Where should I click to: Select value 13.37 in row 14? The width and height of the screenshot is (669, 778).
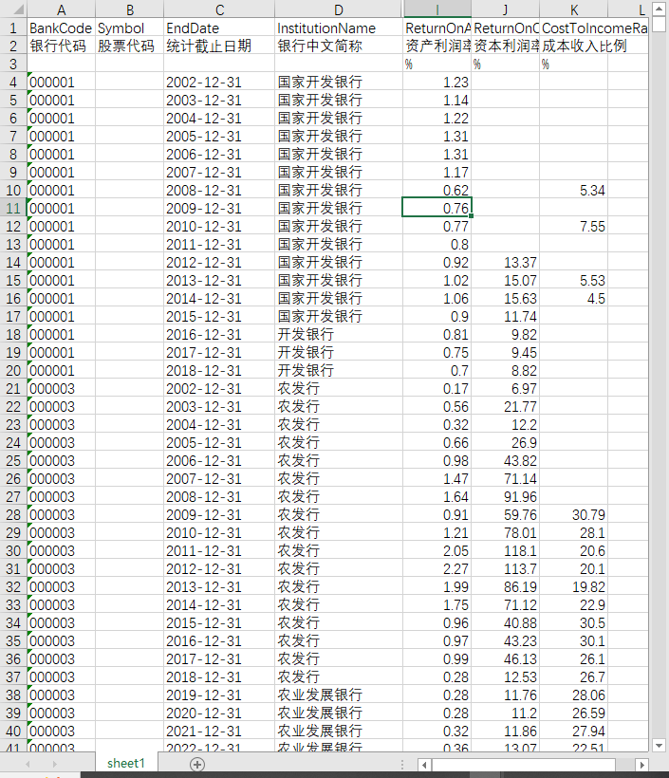[505, 262]
